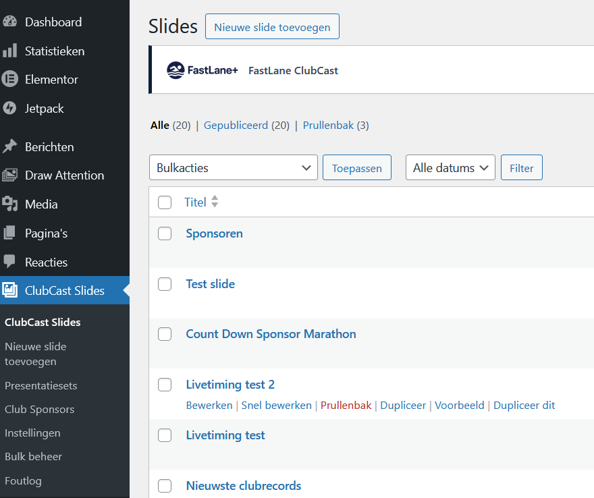Click the Pagina's pages icon
Image resolution: width=594 pixels, height=498 pixels.
(10, 233)
